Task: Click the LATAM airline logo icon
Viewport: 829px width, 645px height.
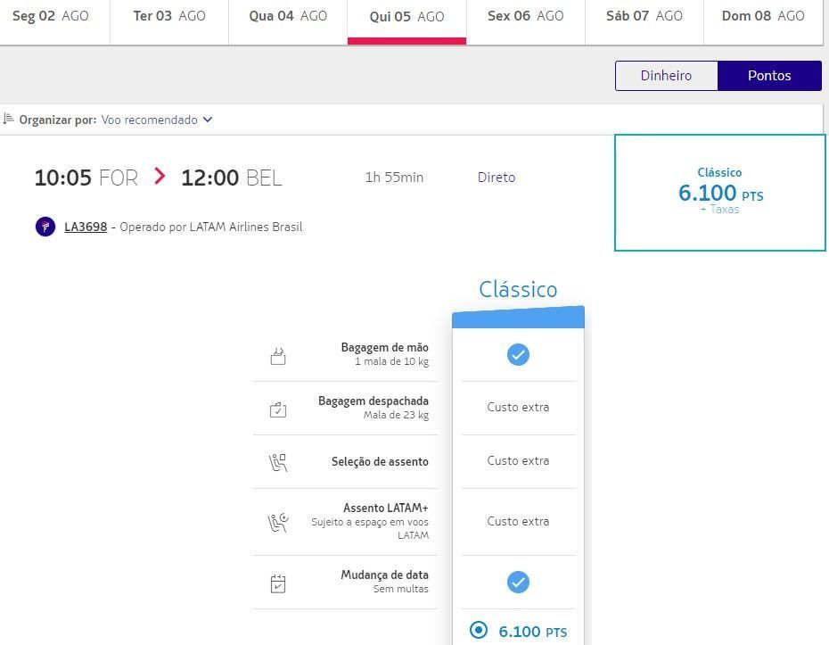Action: 45,227
